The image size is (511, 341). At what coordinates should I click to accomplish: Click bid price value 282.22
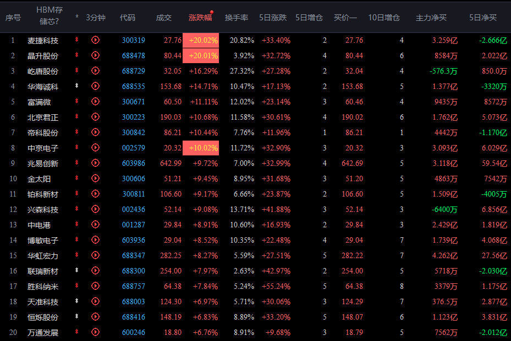pyautogui.click(x=352, y=255)
